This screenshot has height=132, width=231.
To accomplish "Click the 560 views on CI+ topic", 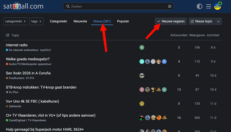I will (x=197, y=118).
